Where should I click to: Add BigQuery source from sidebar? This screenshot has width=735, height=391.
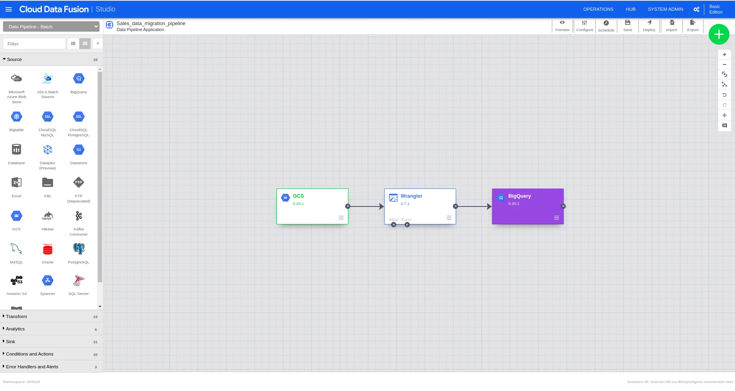click(79, 84)
